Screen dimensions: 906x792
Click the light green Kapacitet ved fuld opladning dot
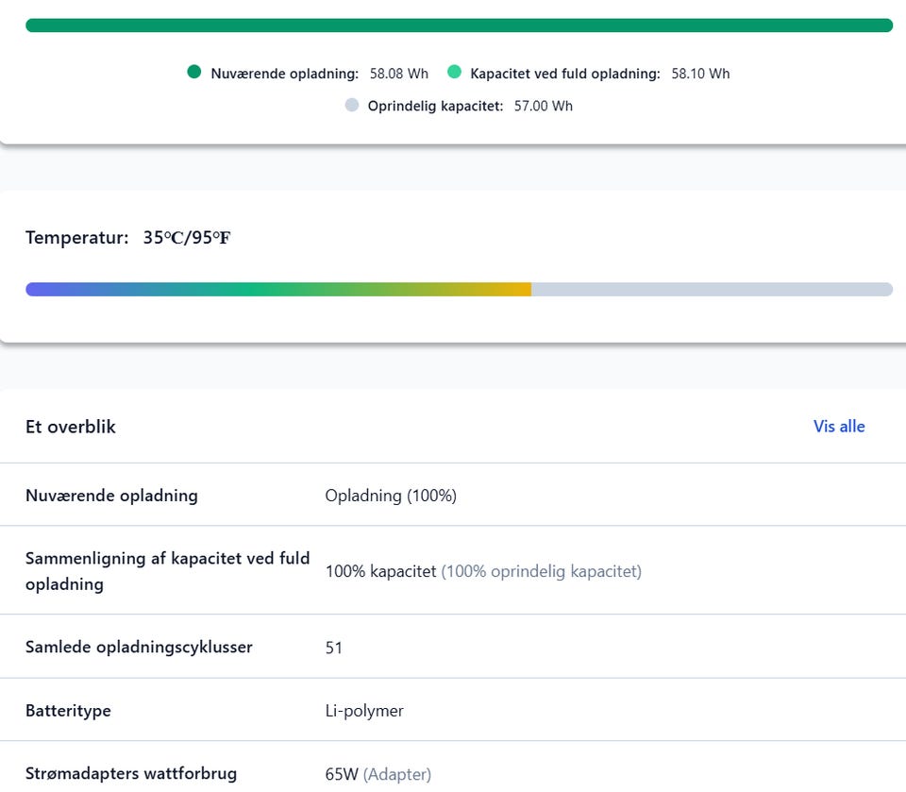coord(454,72)
